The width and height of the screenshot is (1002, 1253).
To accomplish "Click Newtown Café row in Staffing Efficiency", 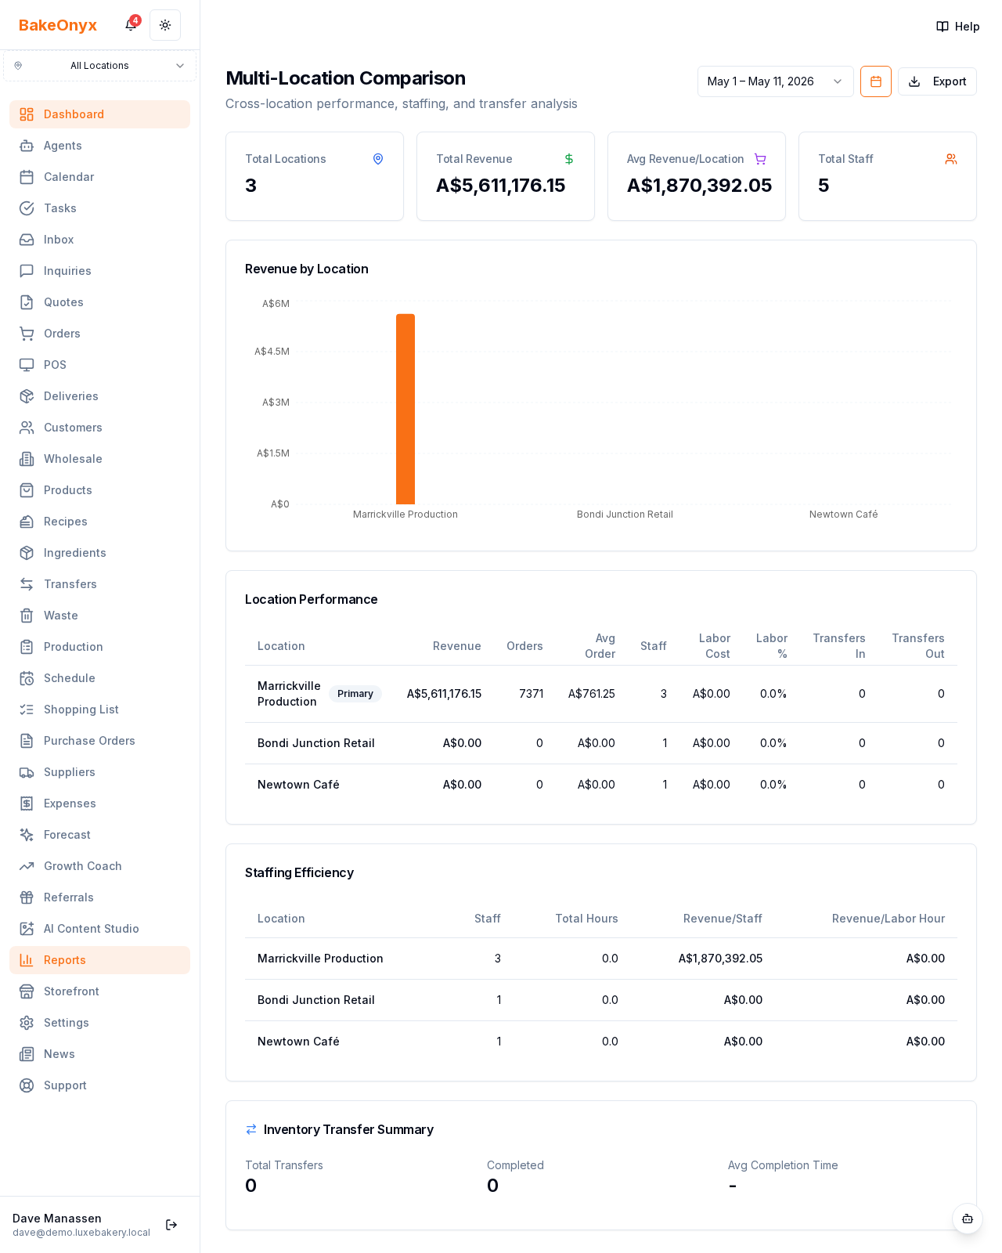I will (x=601, y=1042).
